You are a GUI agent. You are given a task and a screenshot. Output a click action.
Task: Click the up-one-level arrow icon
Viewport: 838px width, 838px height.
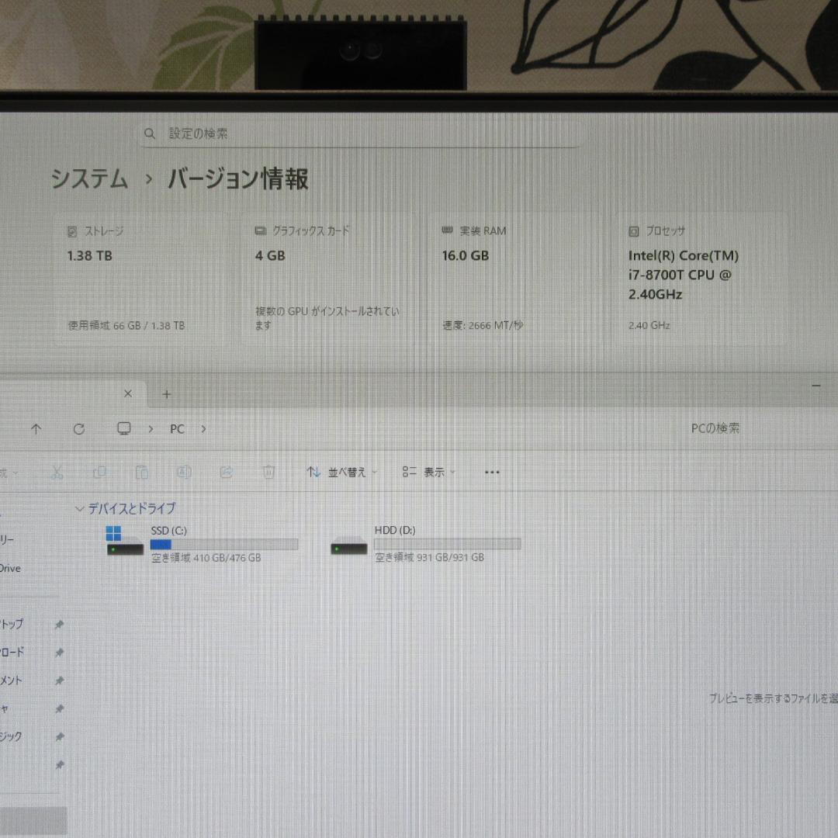click(x=36, y=428)
